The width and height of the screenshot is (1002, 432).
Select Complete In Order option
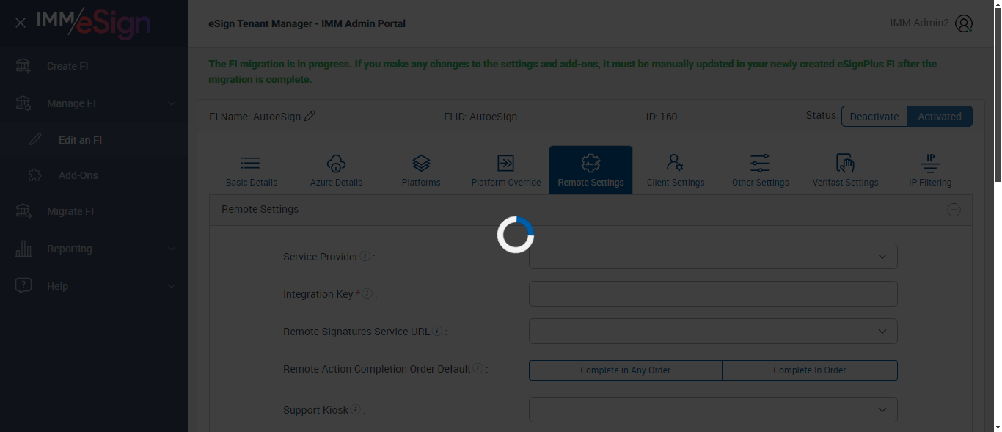[x=810, y=370]
